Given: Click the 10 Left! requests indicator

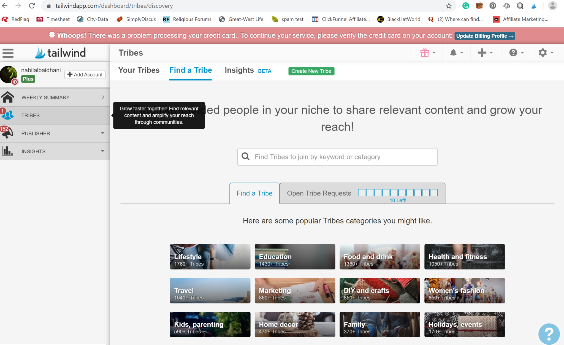Looking at the screenshot, I should (398, 200).
